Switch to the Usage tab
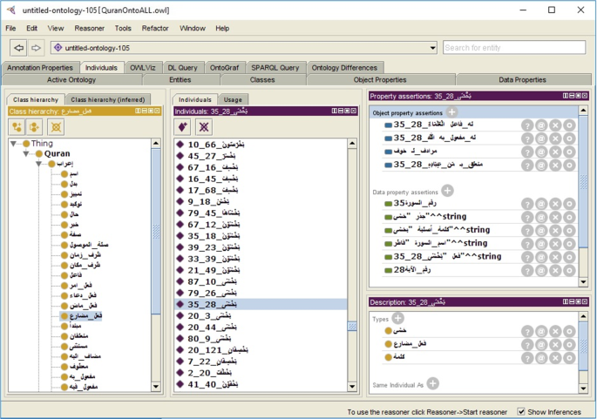597x419 pixels. 233,99
